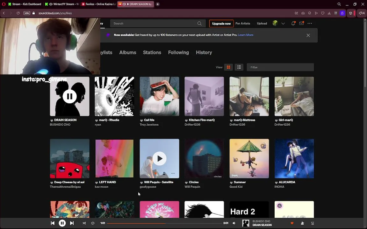Follow BUSHIDO ZHO from player bar icon
The image size is (367, 229).
302,223
